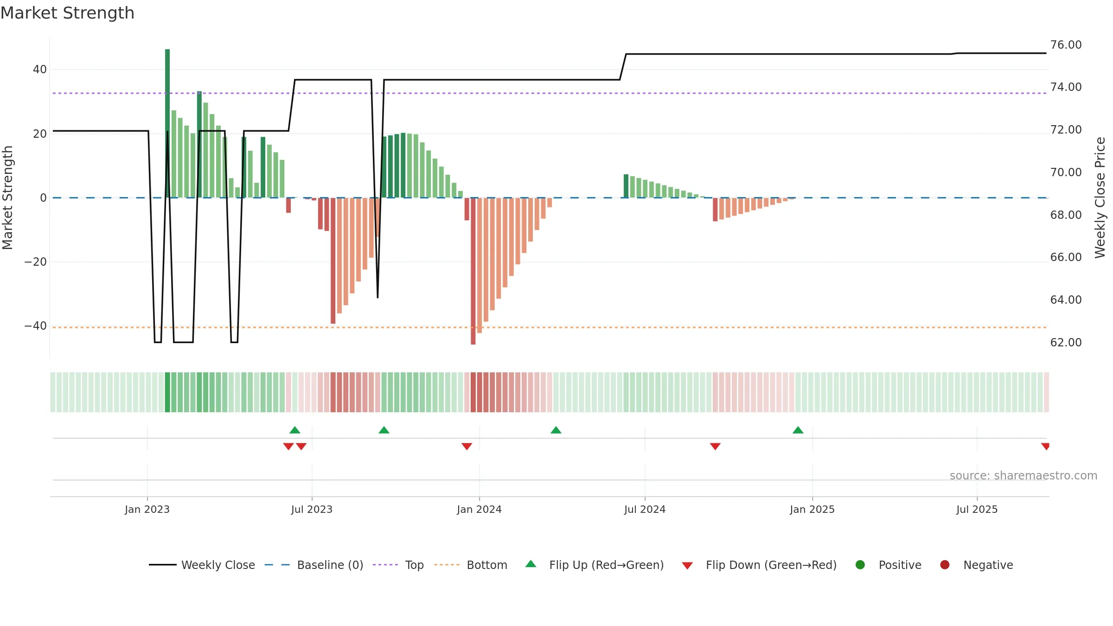Click the Flip Down (Green→Red) legend label
The image size is (1113, 626).
(x=771, y=565)
